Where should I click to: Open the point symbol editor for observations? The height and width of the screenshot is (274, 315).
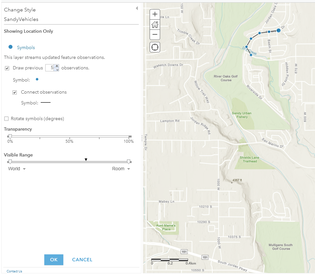(37, 79)
